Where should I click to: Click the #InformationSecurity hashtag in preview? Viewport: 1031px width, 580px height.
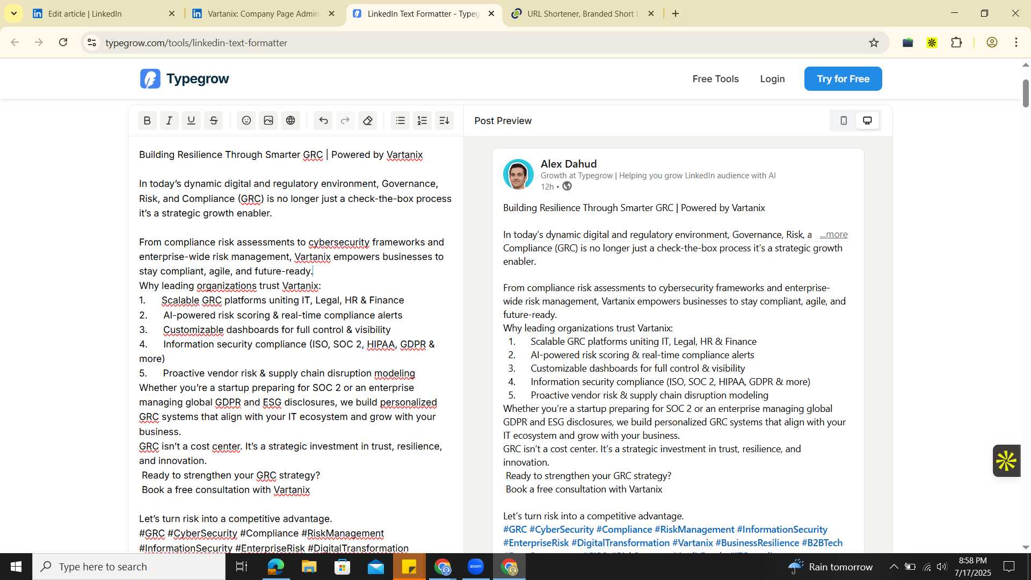[x=782, y=530]
